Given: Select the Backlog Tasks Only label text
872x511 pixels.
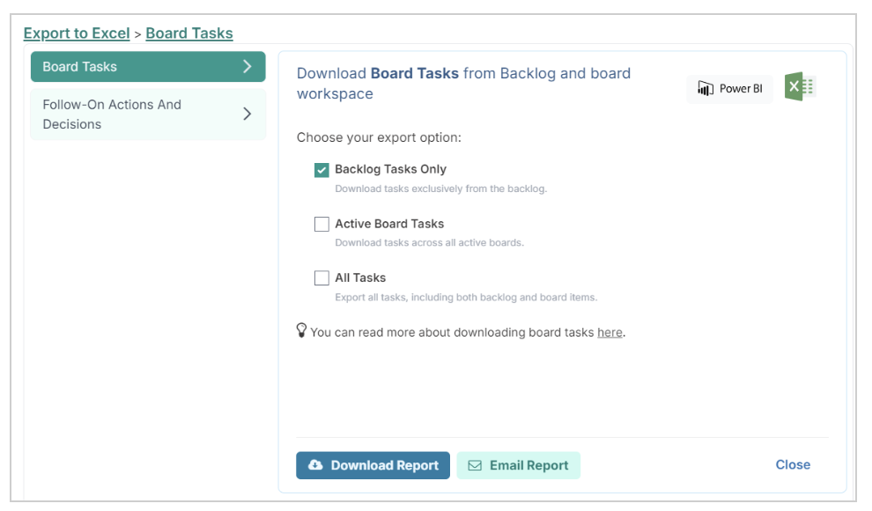Looking at the screenshot, I should 390,169.
